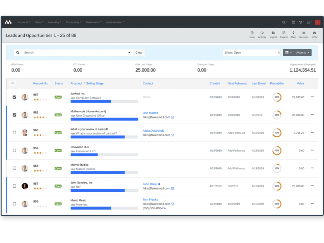The image size is (324, 243).
Task: Open the Show: Open filter dropdown
Action: point(251,52)
